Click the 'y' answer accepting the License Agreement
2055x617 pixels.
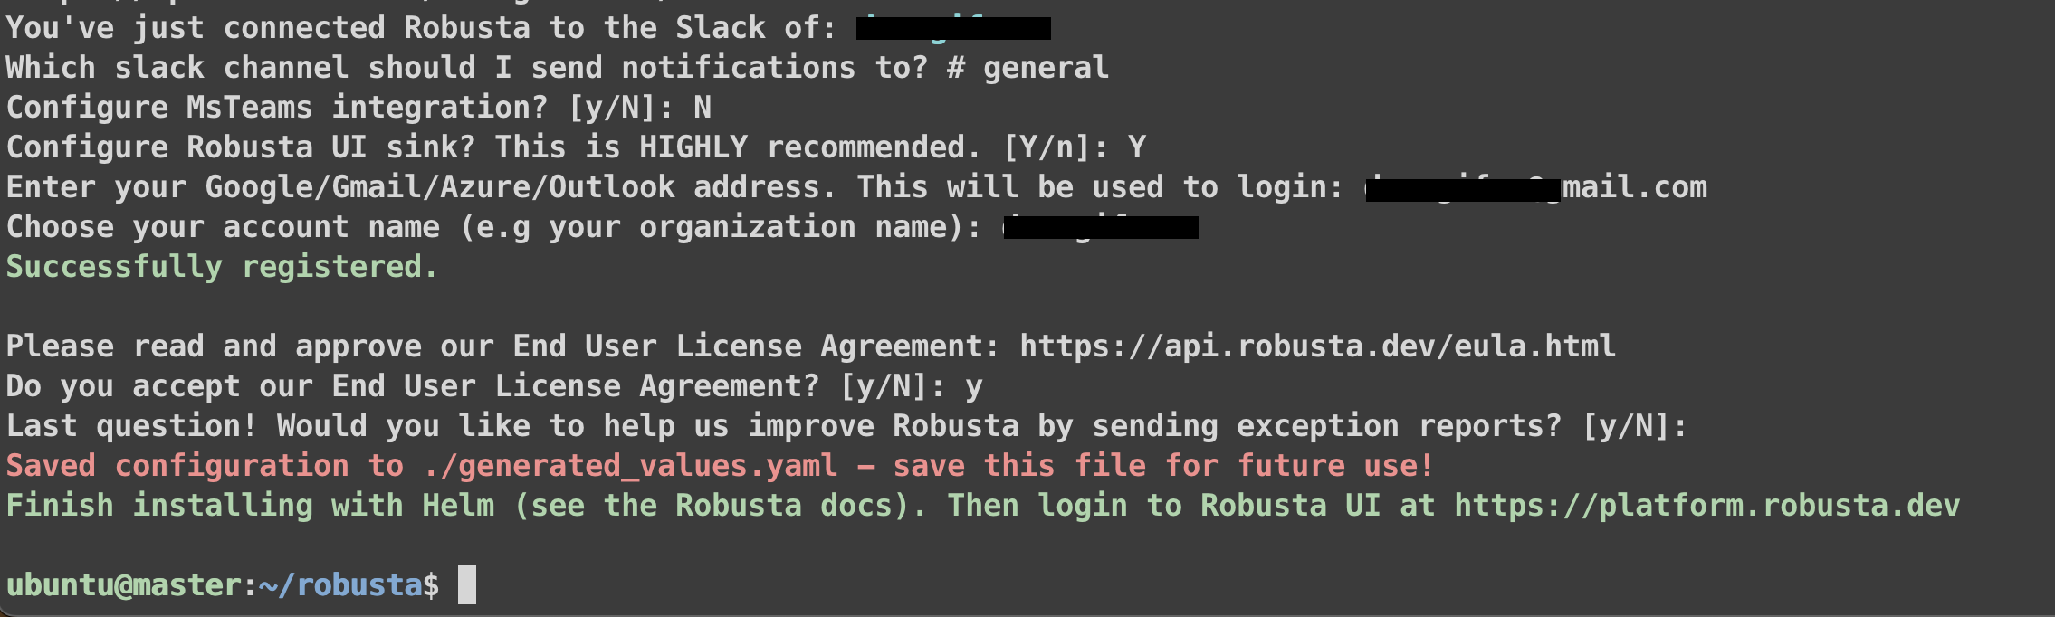(973, 388)
